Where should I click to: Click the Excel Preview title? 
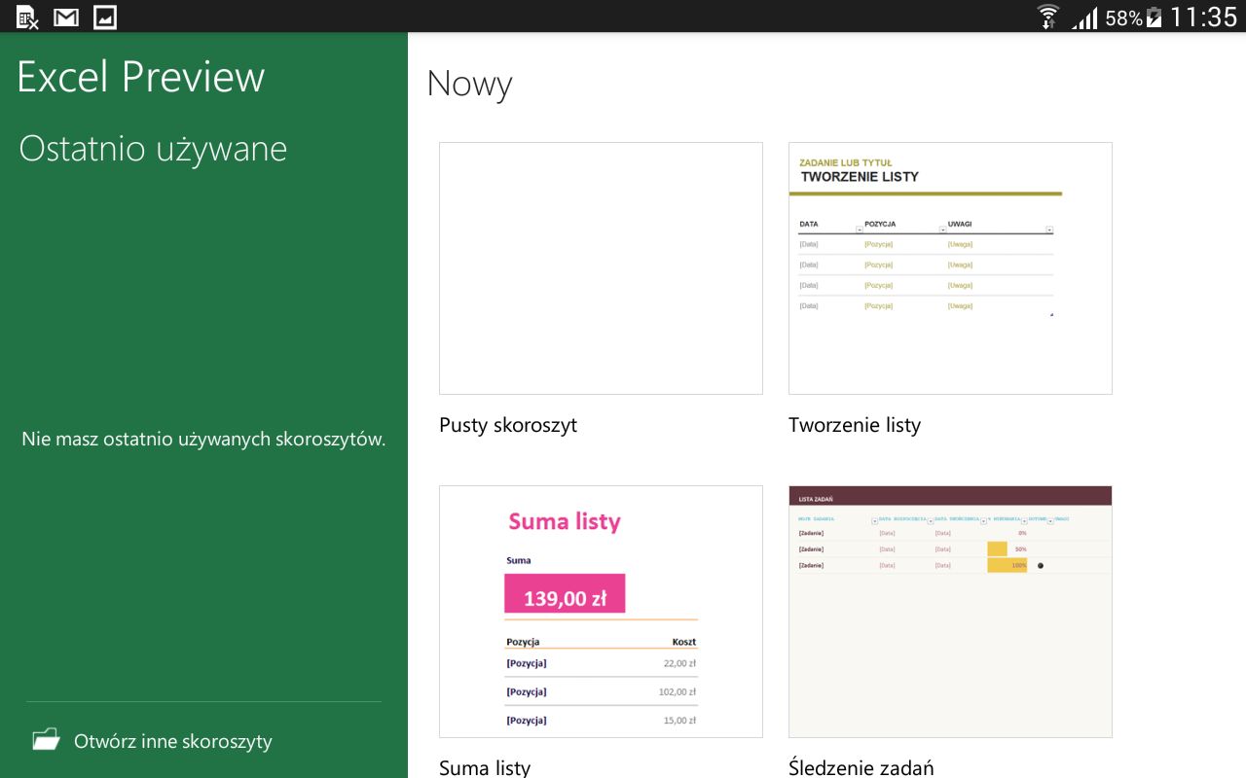(141, 78)
